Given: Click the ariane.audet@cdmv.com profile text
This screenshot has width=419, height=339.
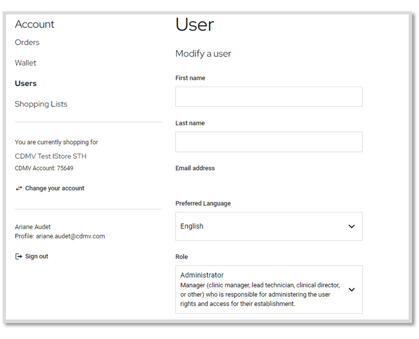Looking at the screenshot, I should tap(70, 236).
